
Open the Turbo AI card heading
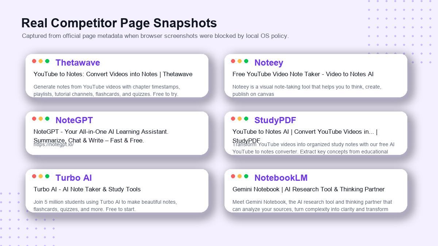pos(74,178)
